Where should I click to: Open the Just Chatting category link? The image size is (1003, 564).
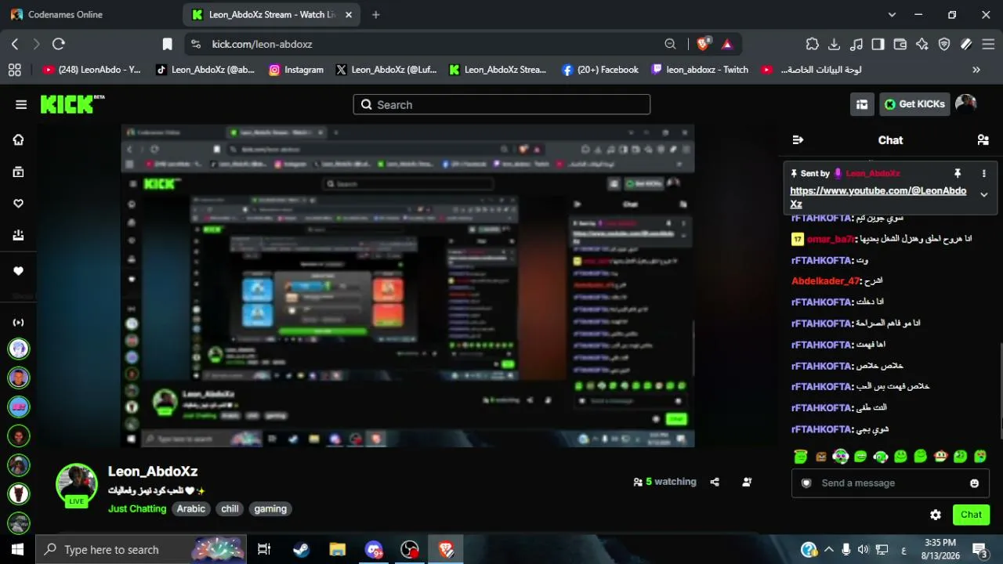[137, 509]
